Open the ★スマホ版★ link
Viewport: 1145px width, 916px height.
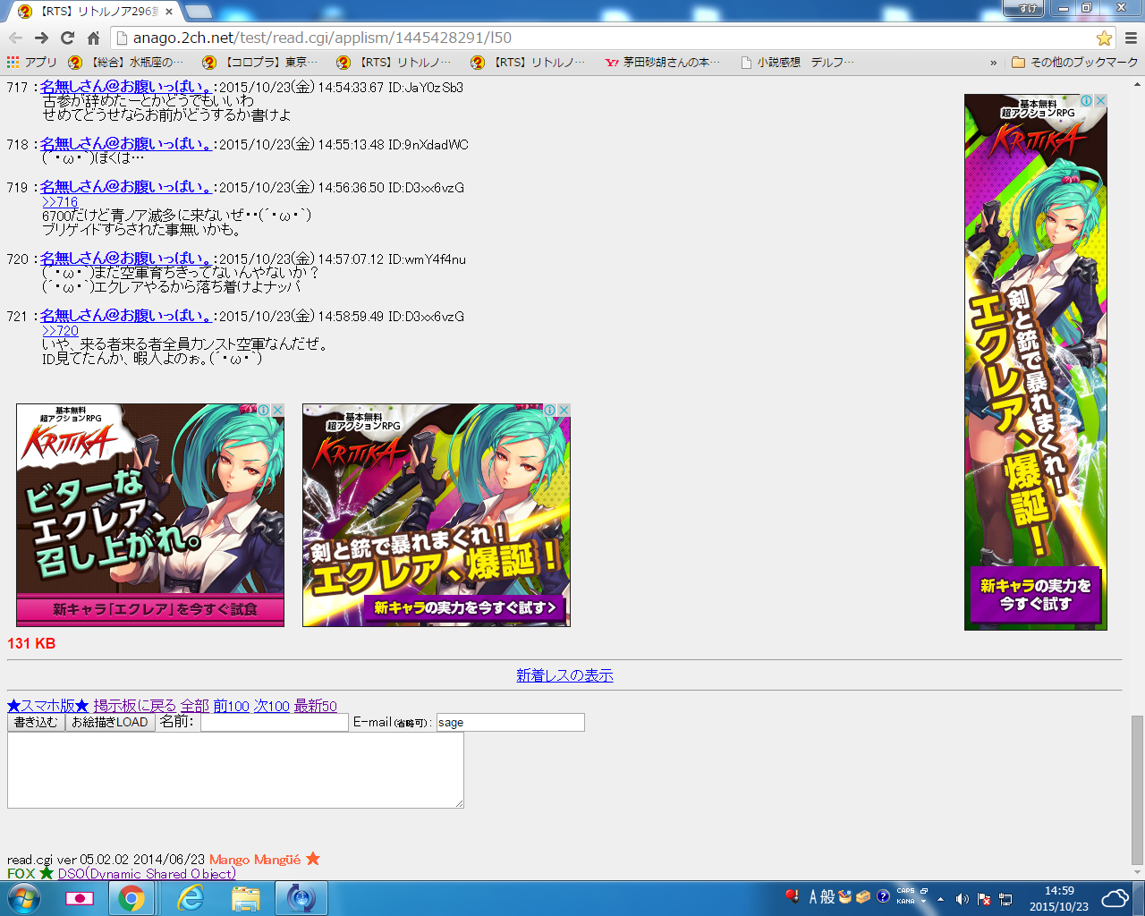pyautogui.click(x=48, y=706)
